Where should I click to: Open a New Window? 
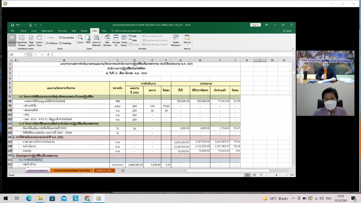(107, 41)
